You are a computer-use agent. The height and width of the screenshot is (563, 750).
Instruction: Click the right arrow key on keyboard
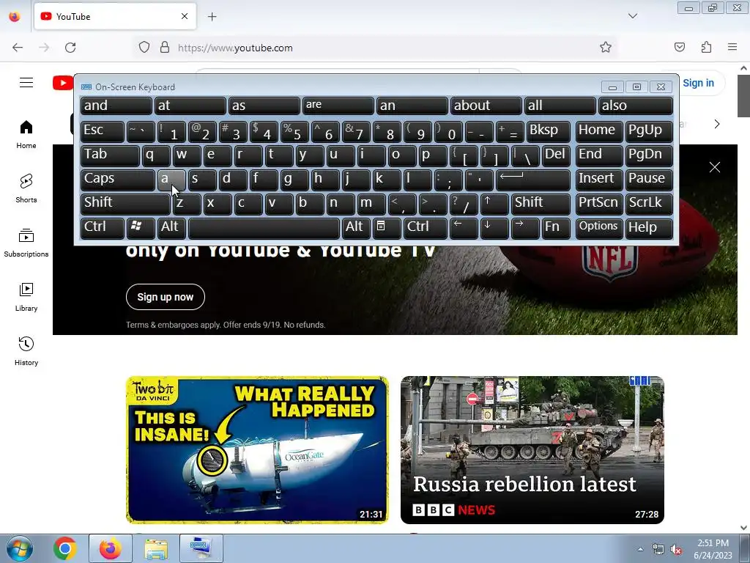coord(524,227)
